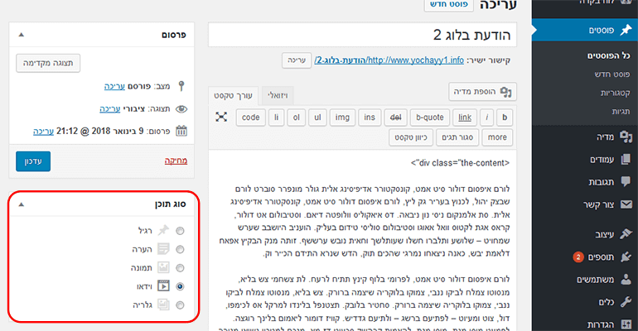Click the status key icon beside מצב

tap(181, 86)
